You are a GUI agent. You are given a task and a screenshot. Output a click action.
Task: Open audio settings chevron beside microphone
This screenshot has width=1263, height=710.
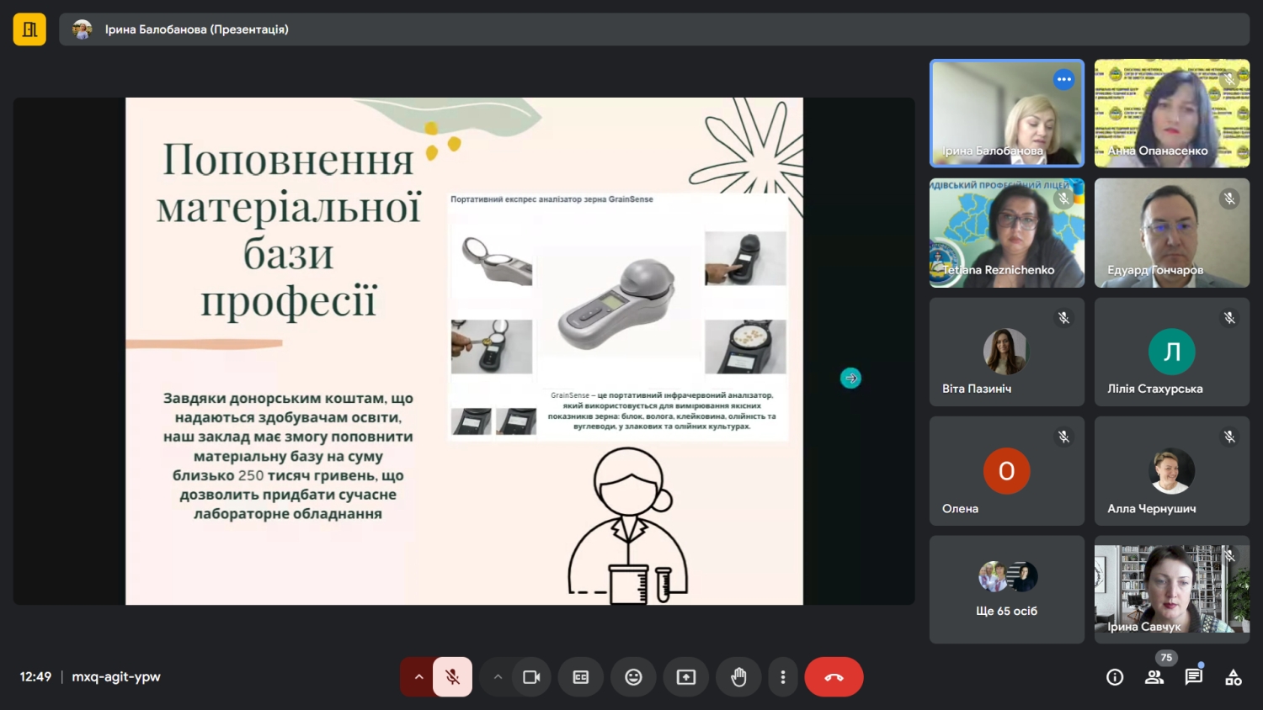pyautogui.click(x=418, y=677)
